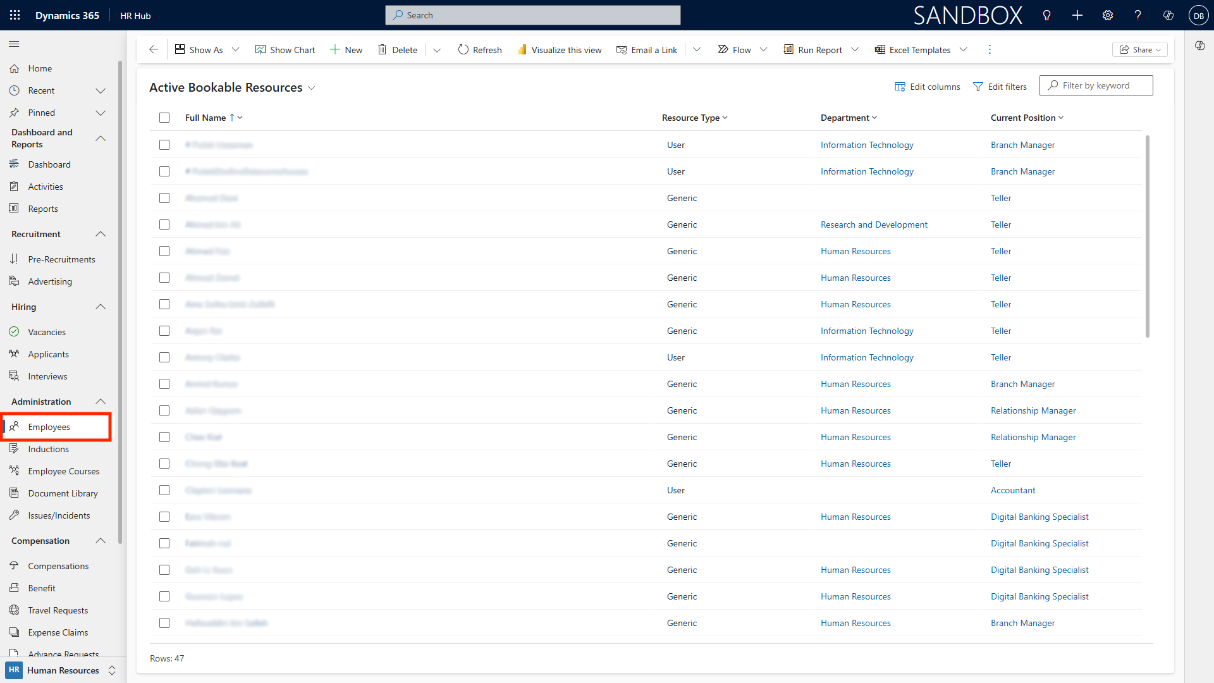Click the Delete trash icon
This screenshot has height=683, width=1214.
point(382,50)
